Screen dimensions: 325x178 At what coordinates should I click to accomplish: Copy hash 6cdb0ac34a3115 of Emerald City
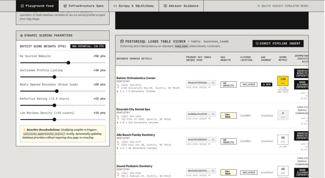pyautogui.click(x=213, y=114)
